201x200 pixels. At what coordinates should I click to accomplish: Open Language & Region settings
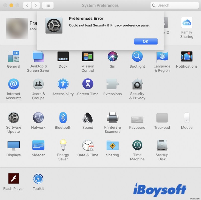pos(162,56)
